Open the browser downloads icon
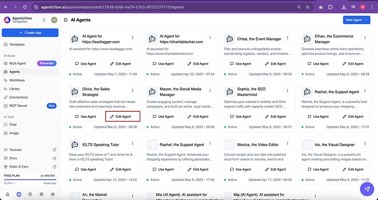Screen dimensions: 378x200 (x=344, y=7)
